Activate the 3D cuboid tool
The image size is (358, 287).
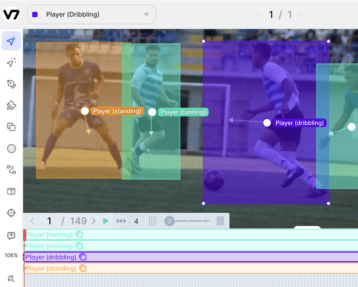(x=11, y=191)
